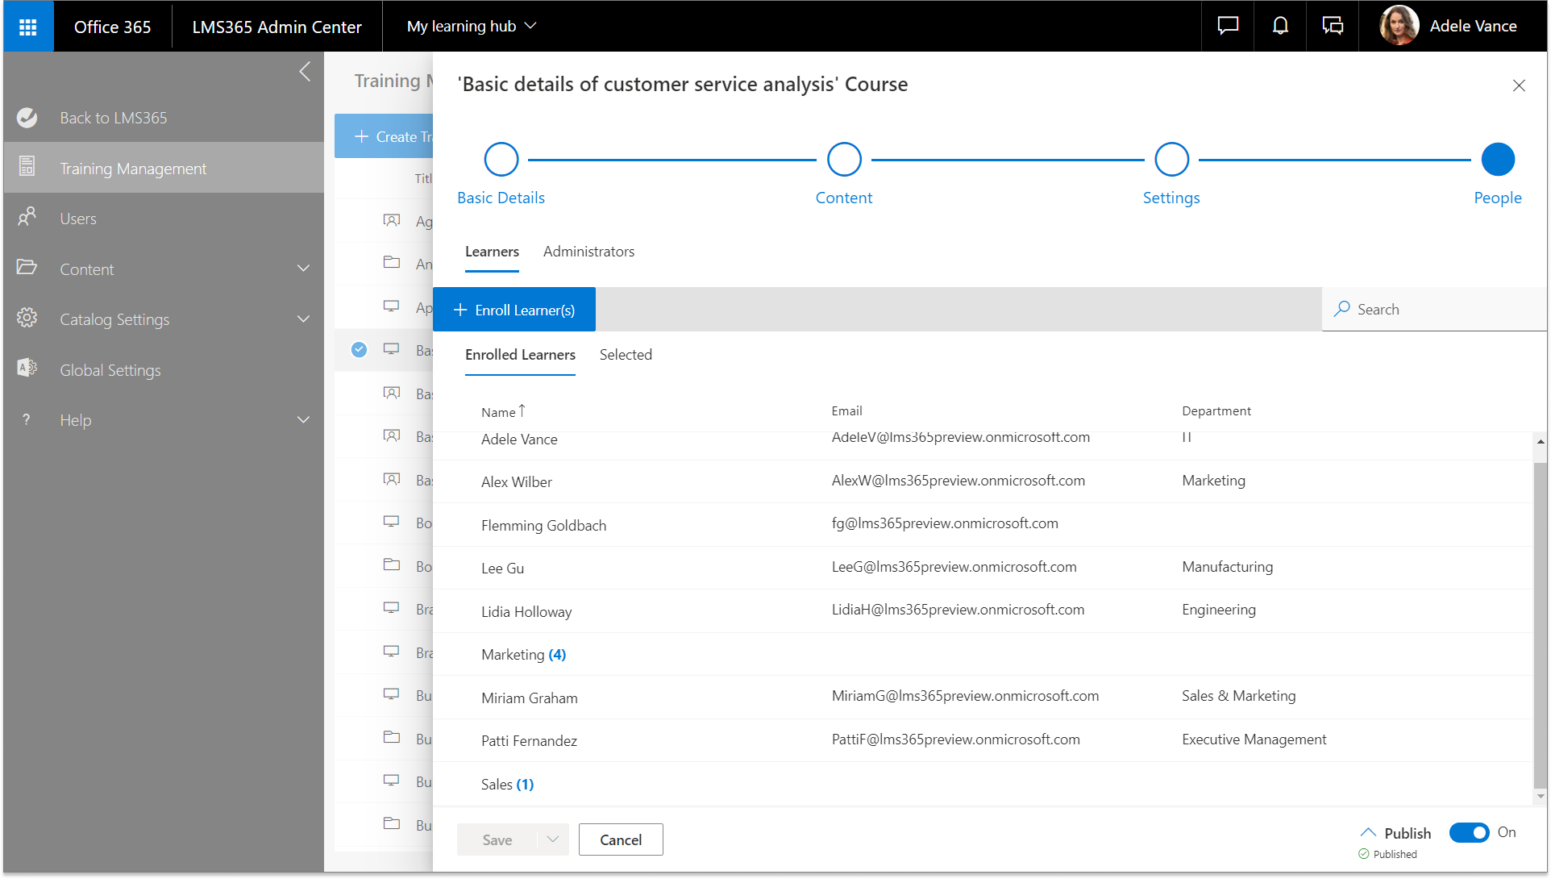1551x879 pixels.
Task: Switch to the Administrators tab
Action: (588, 252)
